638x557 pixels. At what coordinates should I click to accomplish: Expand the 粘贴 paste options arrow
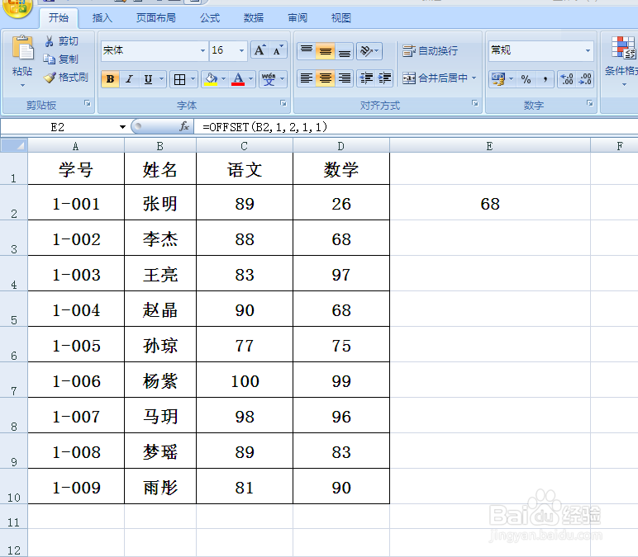(x=23, y=85)
